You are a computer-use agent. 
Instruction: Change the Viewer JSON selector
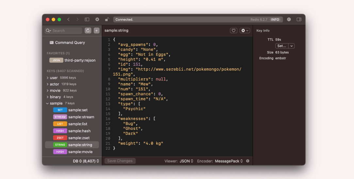[x=186, y=161]
